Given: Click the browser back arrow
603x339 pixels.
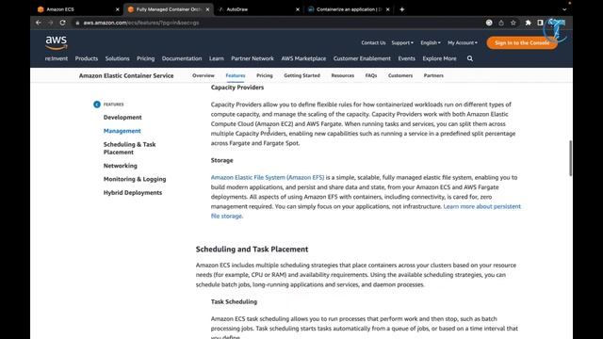Looking at the screenshot, I should 39,23.
